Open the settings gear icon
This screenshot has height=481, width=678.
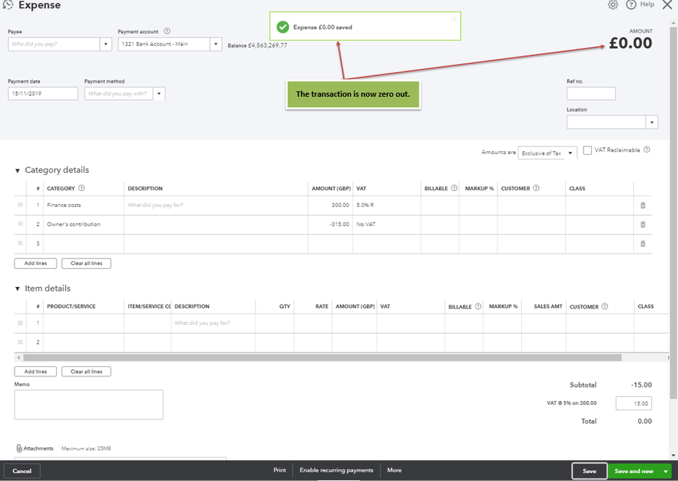(613, 5)
